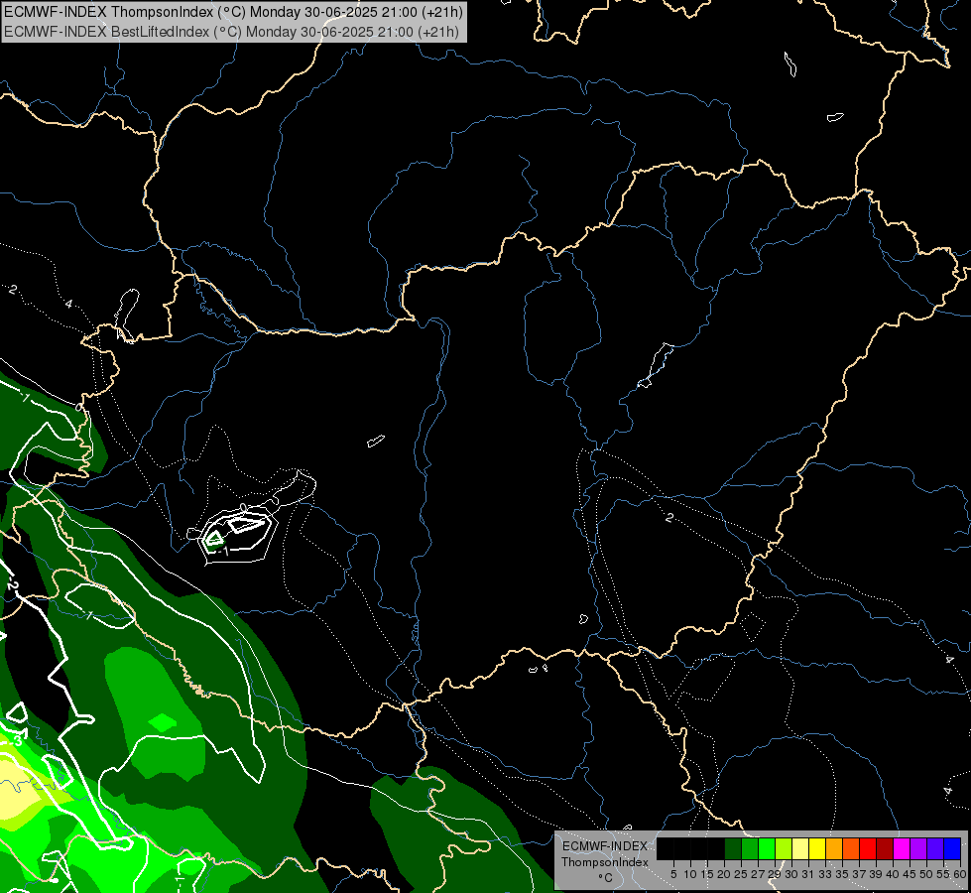The width and height of the screenshot is (971, 893).
Task: Click the legend tick value 35
Action: tap(842, 874)
